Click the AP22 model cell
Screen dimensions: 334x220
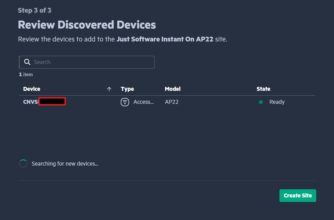tap(172, 102)
